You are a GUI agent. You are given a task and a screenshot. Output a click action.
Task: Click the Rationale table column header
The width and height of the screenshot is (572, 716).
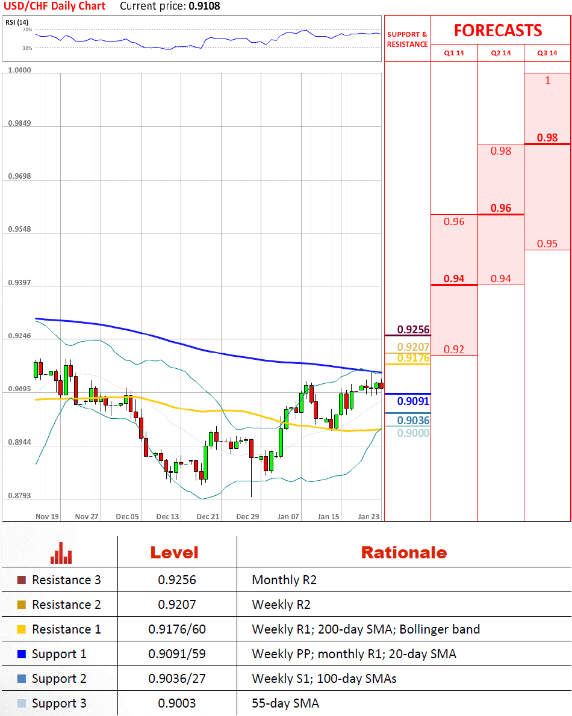404,553
